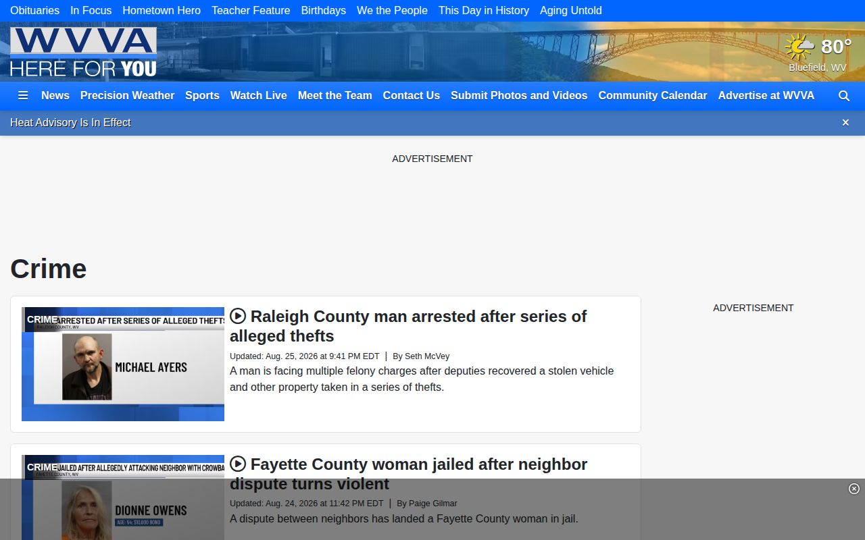Open Raleigh County man arrested headline
Image resolution: width=865 pixels, height=540 pixels.
(408, 326)
